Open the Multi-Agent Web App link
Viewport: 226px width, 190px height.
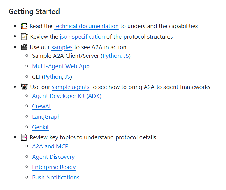pyautogui.click(x=61, y=66)
